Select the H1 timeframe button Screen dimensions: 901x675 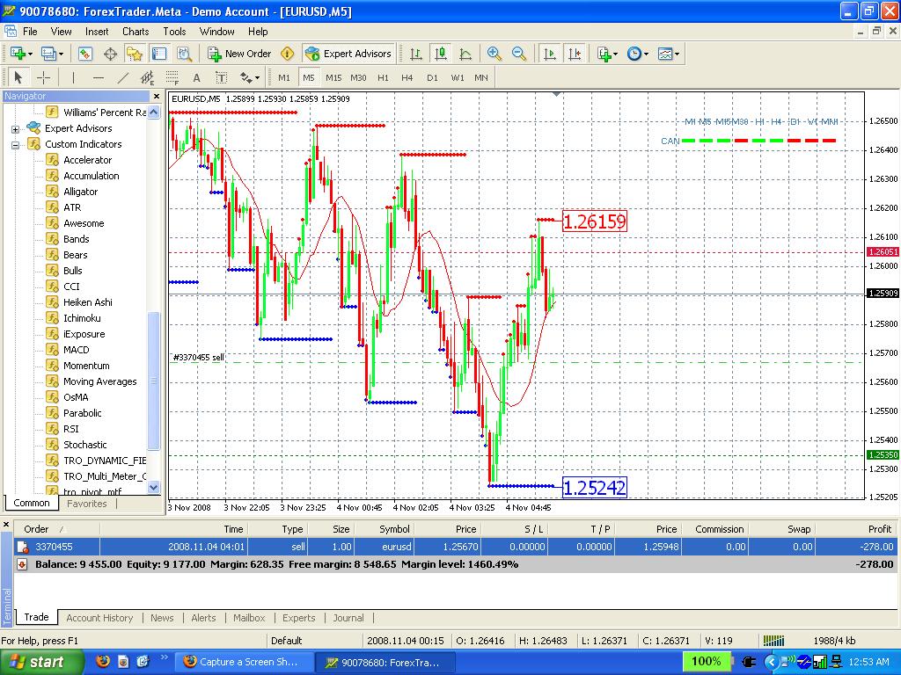tap(383, 77)
